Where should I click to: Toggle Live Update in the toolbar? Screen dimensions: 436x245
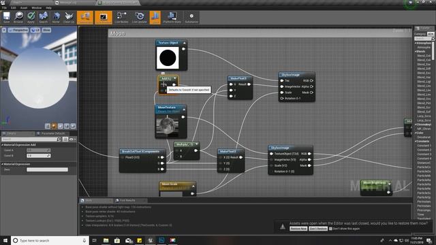139,17
